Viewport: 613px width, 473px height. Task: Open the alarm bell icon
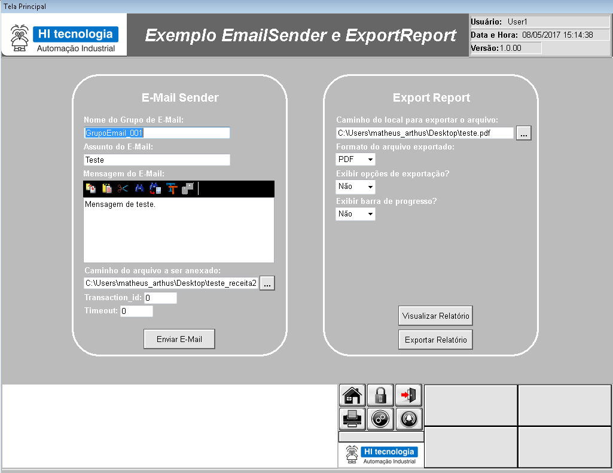[408, 419]
